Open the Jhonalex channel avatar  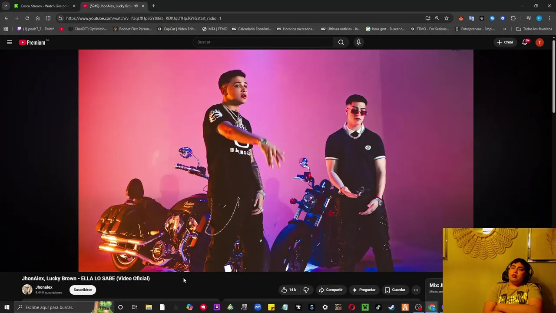point(27,290)
